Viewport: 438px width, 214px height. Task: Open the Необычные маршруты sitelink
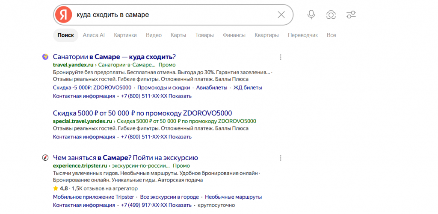coord(233,197)
